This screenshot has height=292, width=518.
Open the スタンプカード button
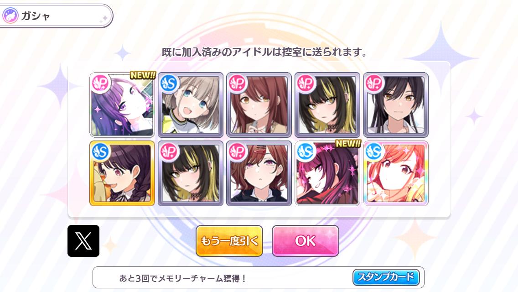tap(386, 277)
